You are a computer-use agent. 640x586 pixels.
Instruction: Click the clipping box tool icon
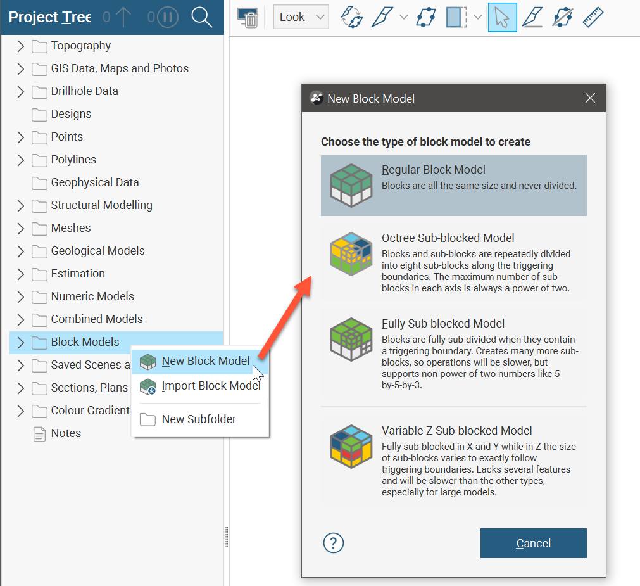456,17
